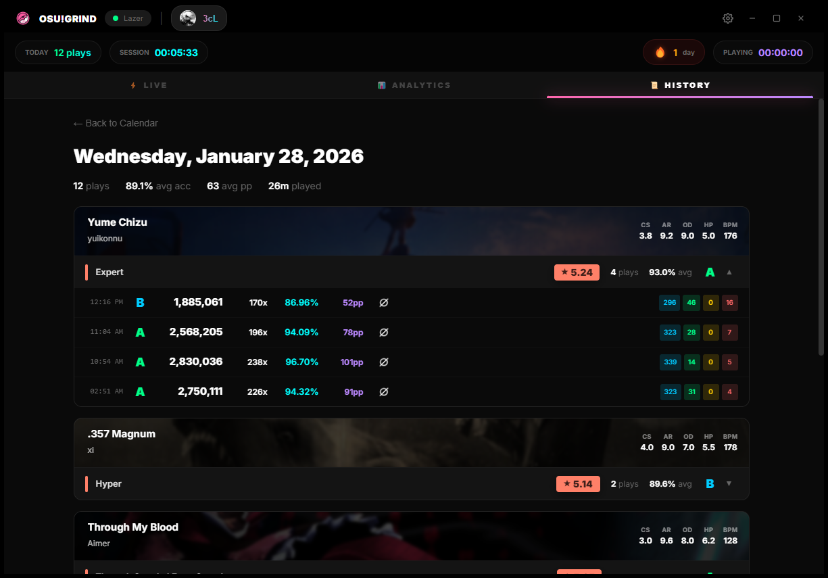Expand the Through My Blood card
Image resolution: width=828 pixels, height=578 pixels.
coord(411,535)
